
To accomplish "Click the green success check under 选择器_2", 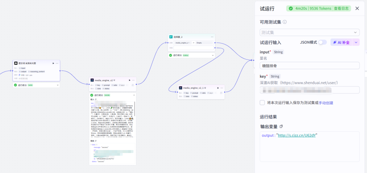I will click(171, 55).
